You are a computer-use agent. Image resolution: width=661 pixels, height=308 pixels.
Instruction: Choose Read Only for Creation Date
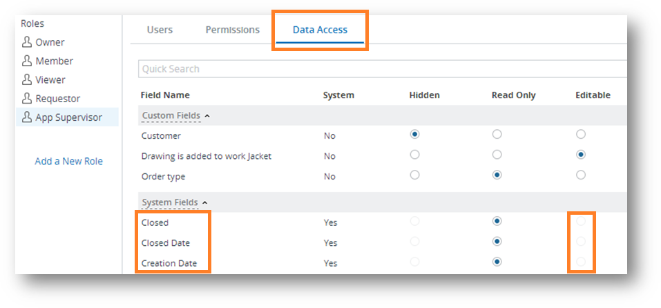tap(497, 262)
